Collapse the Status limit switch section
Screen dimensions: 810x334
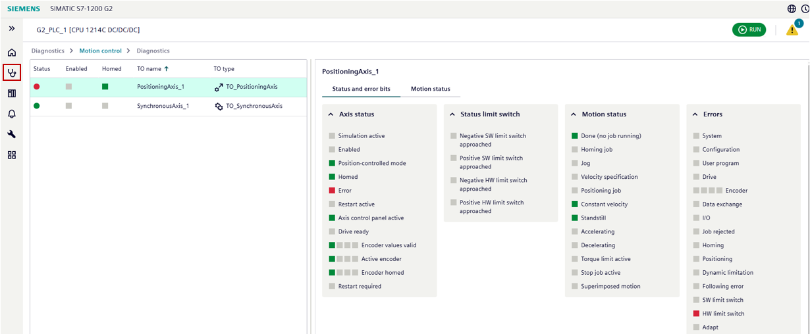pos(452,114)
